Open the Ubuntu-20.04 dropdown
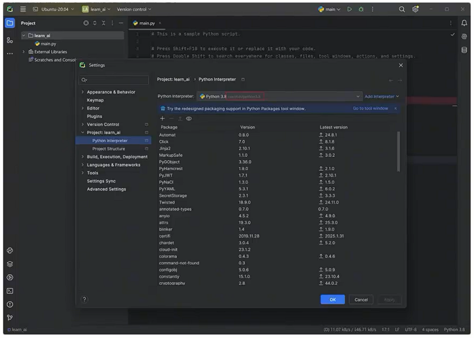474x338 pixels. click(x=54, y=9)
